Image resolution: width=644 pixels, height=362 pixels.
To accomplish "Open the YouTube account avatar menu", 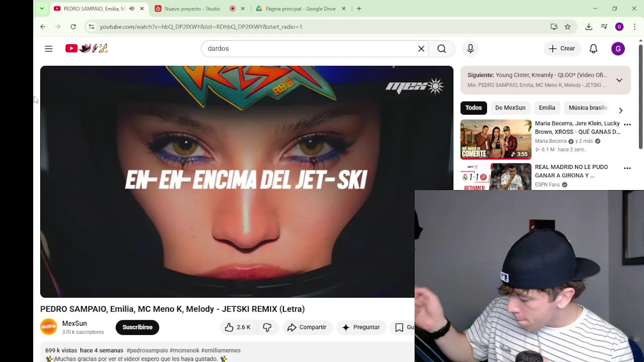I will click(x=618, y=49).
